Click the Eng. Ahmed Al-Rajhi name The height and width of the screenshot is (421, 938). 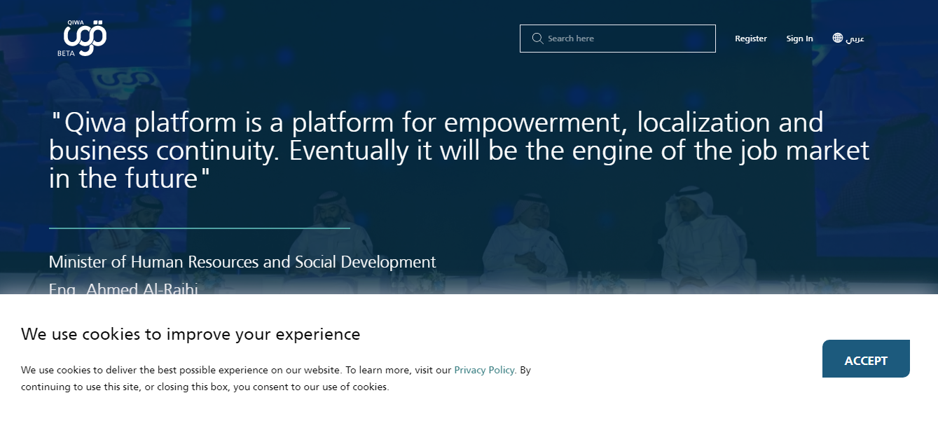pos(123,288)
